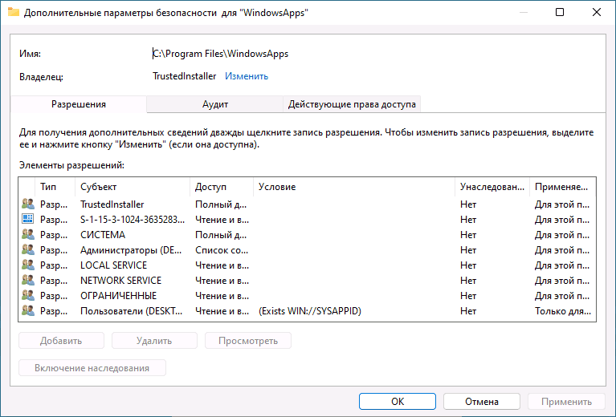The width and height of the screenshot is (616, 417).
Task: Sort by the Применяе... column header
Action: pyautogui.click(x=562, y=187)
